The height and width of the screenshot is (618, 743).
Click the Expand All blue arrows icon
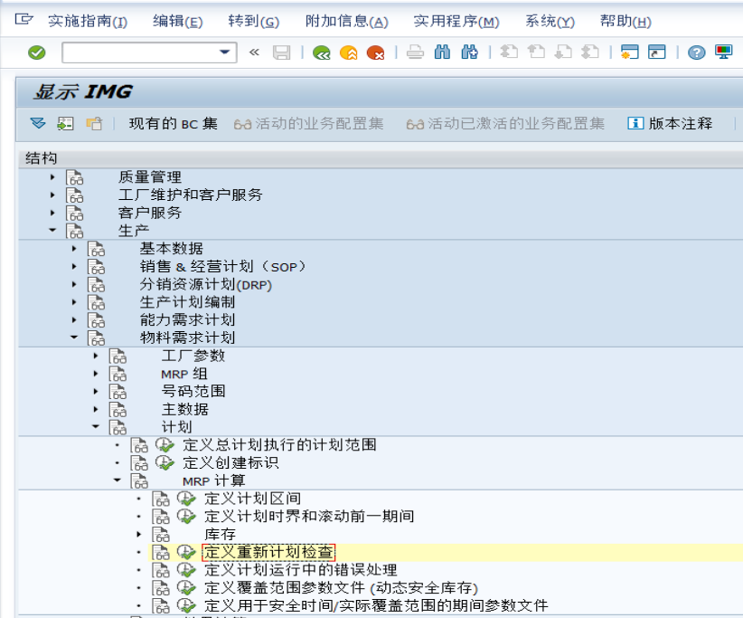click(x=38, y=124)
